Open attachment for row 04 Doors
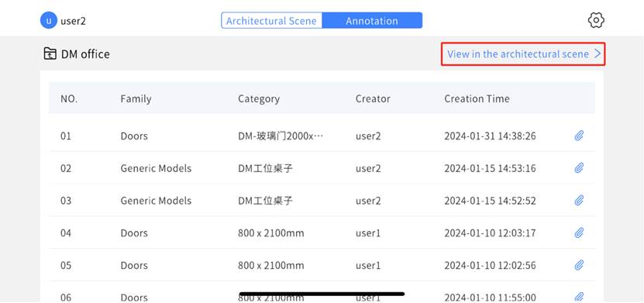Image resolution: width=644 pixels, height=303 pixels. tap(579, 232)
